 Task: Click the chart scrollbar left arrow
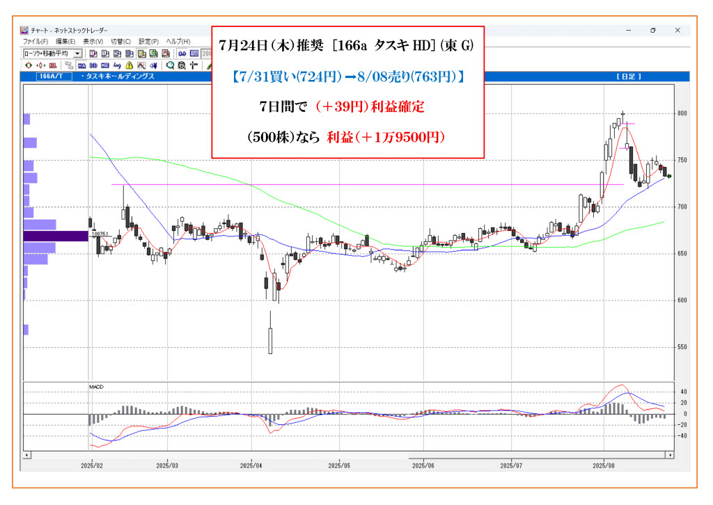coord(26,455)
